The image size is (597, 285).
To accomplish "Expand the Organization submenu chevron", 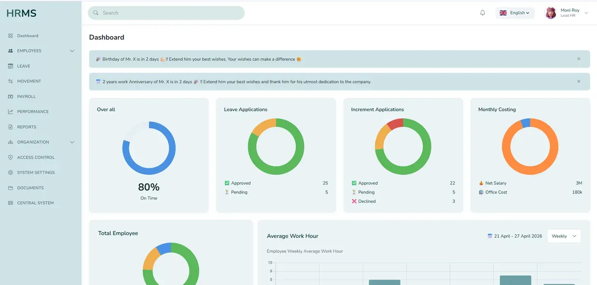I will (x=72, y=142).
